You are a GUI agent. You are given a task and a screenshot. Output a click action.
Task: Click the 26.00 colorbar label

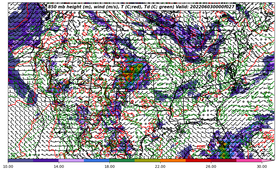pos(211,166)
